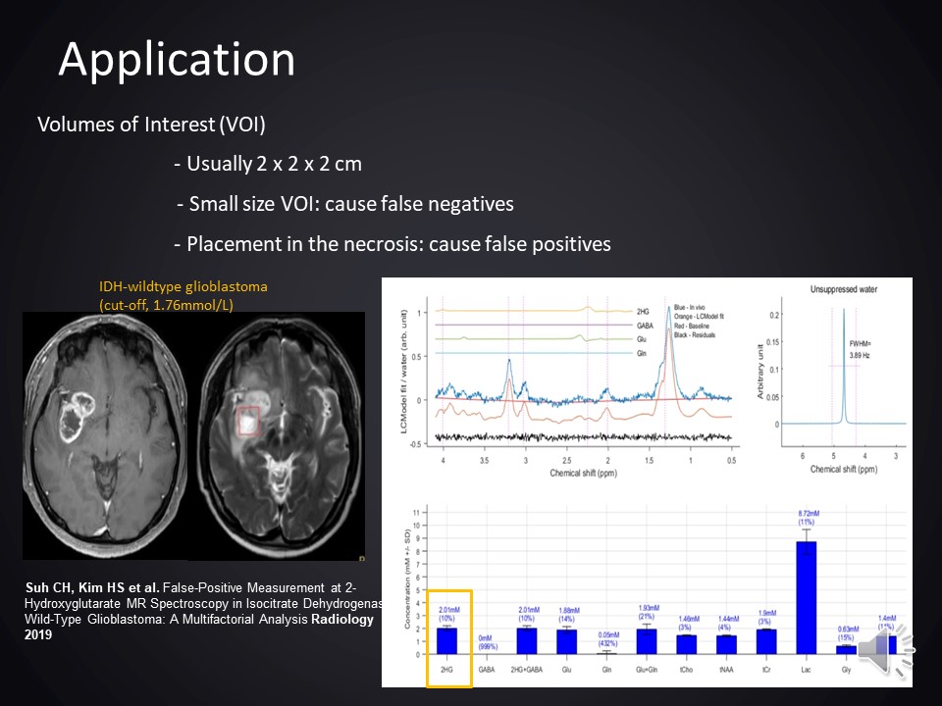Image resolution: width=942 pixels, height=706 pixels.
Task: Select the "Application" slide title
Action: tap(177, 60)
